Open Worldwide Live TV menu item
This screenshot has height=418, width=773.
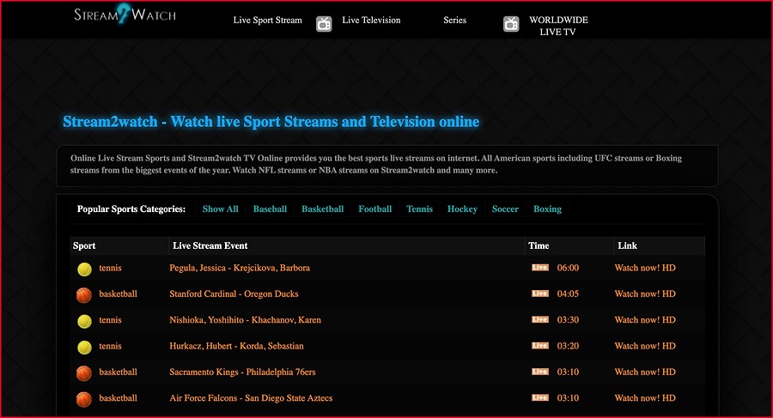point(558,26)
